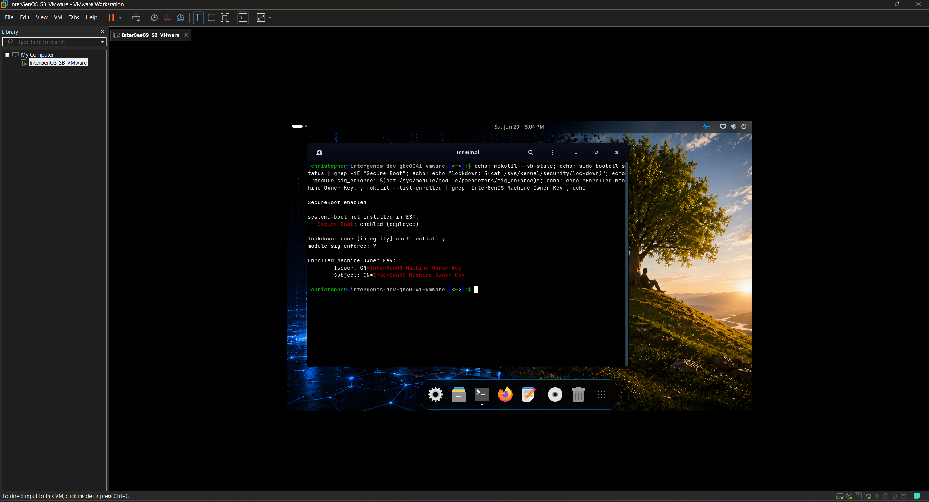The height and width of the screenshot is (502, 929).
Task: Toggle the thumbnail bar view icon
Action: click(211, 17)
